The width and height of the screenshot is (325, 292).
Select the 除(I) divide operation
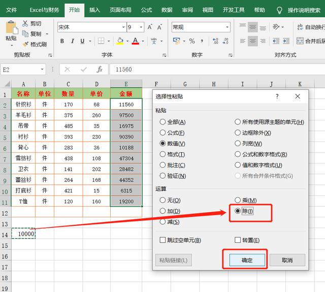click(244, 211)
